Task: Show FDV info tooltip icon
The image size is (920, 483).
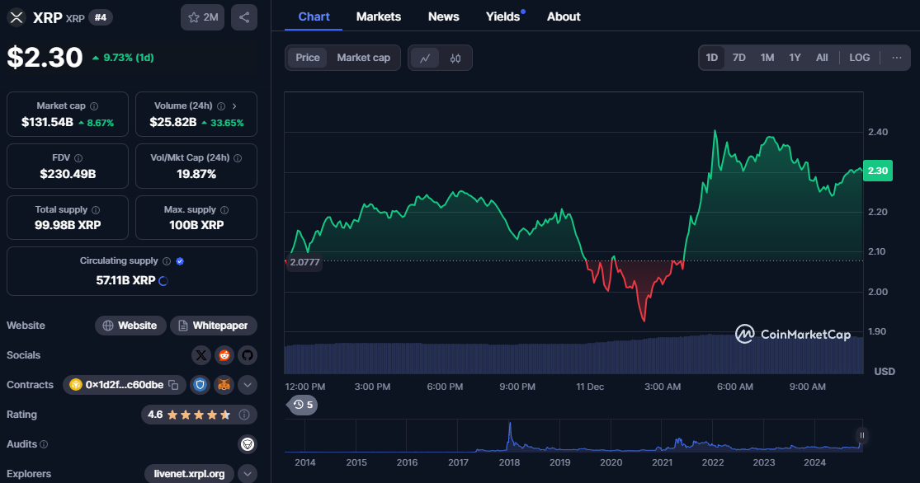Action: pos(78,158)
